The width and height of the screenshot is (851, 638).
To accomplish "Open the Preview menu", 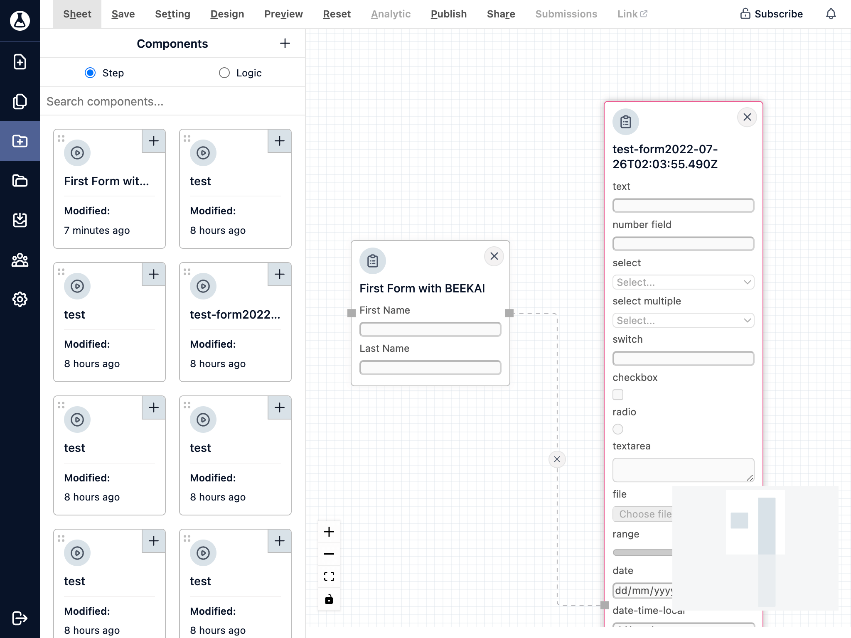I will coord(283,14).
